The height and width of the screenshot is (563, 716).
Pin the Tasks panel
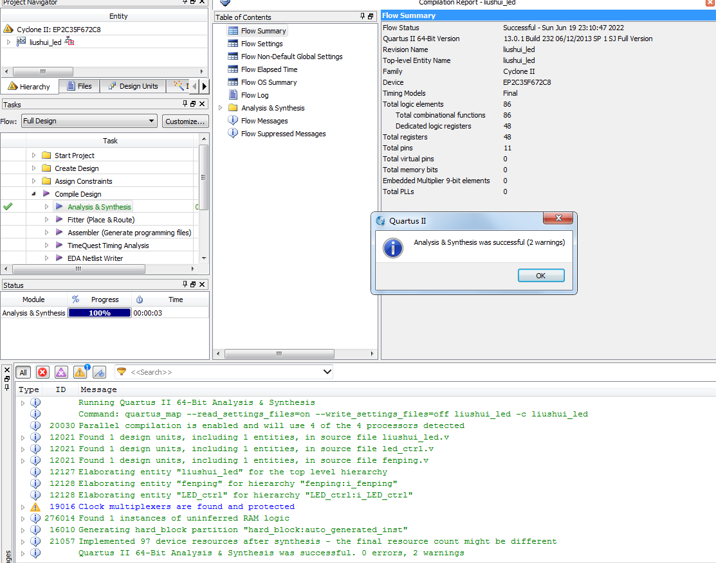[x=185, y=103]
